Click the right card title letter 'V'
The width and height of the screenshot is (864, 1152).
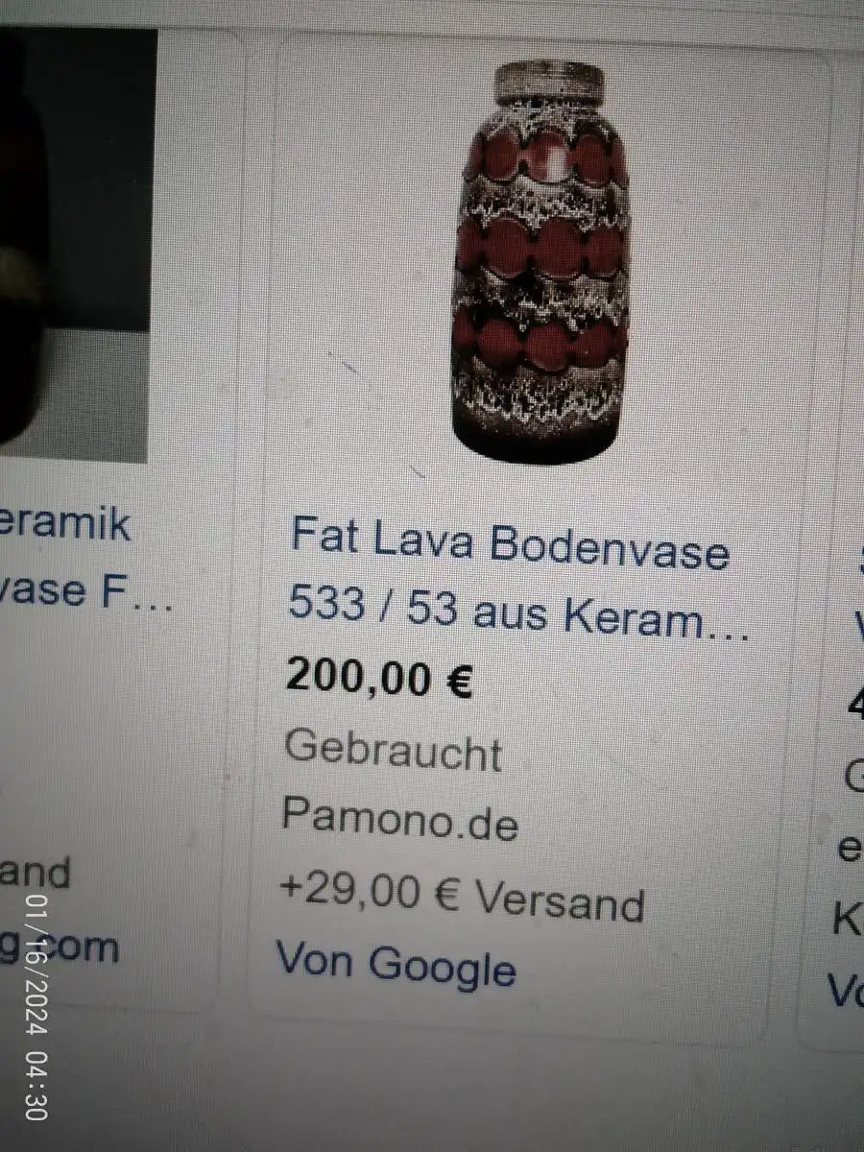pos(856,631)
